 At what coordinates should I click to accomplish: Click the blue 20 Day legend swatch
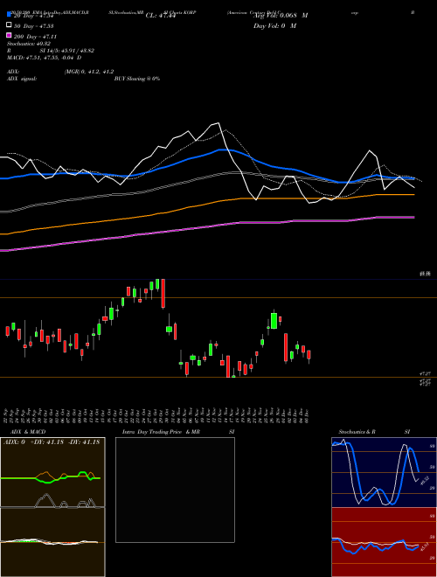(x=9, y=15)
